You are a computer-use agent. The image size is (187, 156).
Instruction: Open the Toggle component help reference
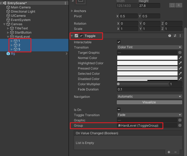170,36
